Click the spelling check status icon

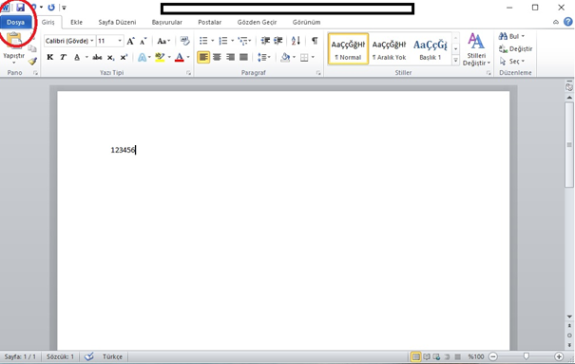coord(89,356)
